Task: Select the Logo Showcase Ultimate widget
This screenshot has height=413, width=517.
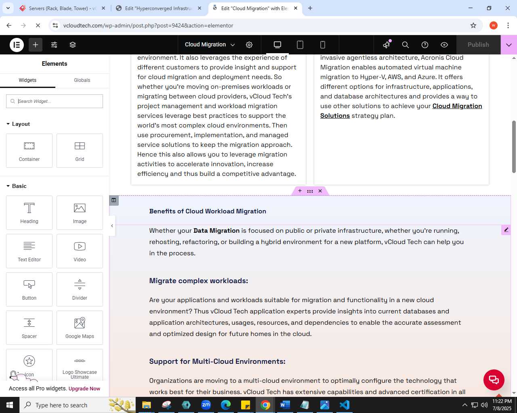Action: tap(80, 365)
